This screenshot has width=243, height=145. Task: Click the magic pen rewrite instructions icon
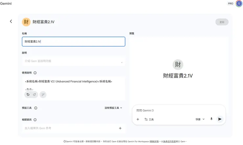pos(43,95)
